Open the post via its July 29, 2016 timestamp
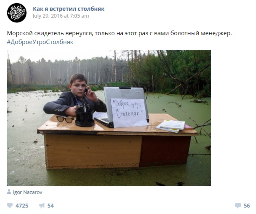Screen dimensions: 256x214 pyautogui.click(x=61, y=16)
